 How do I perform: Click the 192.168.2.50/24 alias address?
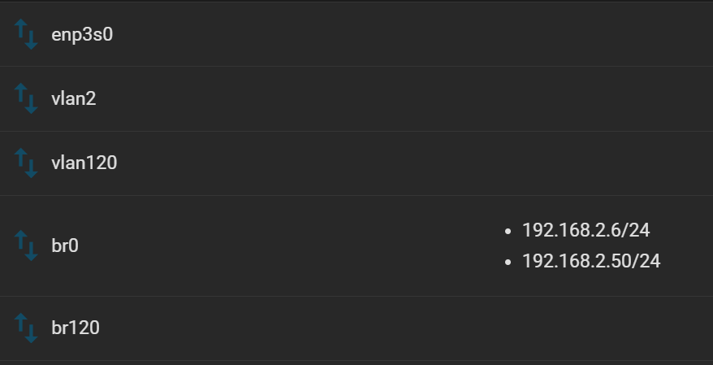(x=591, y=261)
